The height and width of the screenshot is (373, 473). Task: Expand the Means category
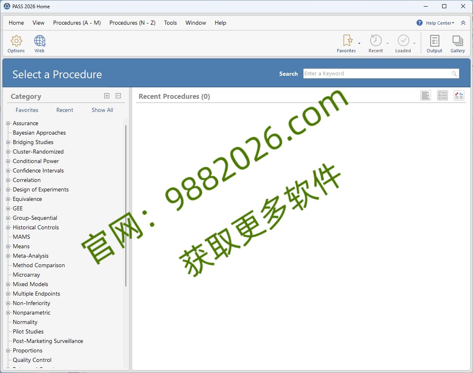8,246
